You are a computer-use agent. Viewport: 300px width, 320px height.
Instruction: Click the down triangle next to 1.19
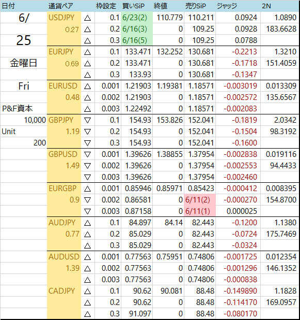pos(87,132)
